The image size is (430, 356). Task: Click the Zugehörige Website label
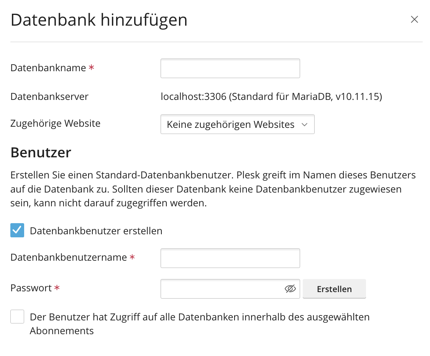click(x=55, y=123)
